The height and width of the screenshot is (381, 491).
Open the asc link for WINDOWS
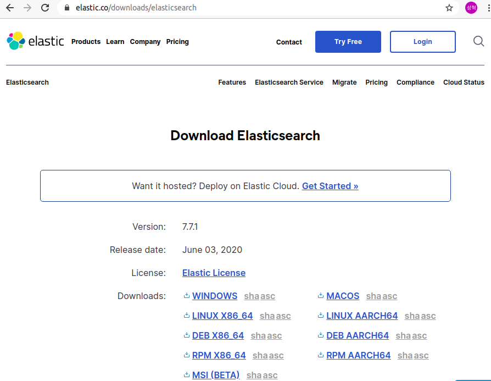267,296
